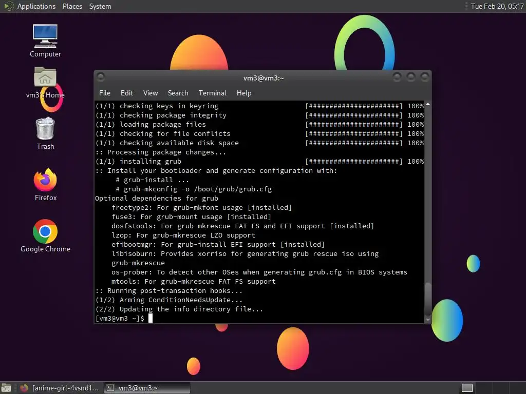The width and height of the screenshot is (526, 394).
Task: Click the vm3@vm3:~ window title bar
Action: 264,78
